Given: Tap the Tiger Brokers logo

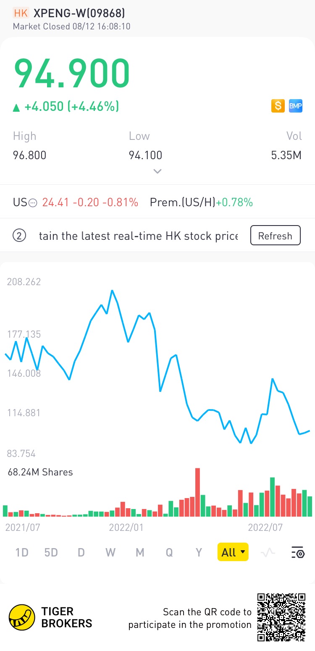Looking at the screenshot, I should (22, 617).
